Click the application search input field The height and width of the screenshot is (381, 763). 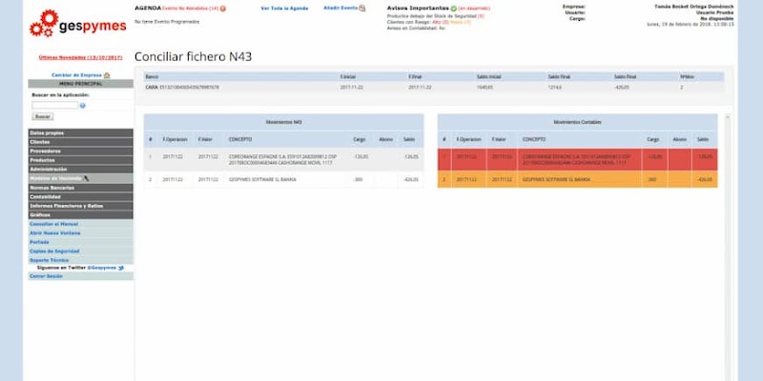55,105
